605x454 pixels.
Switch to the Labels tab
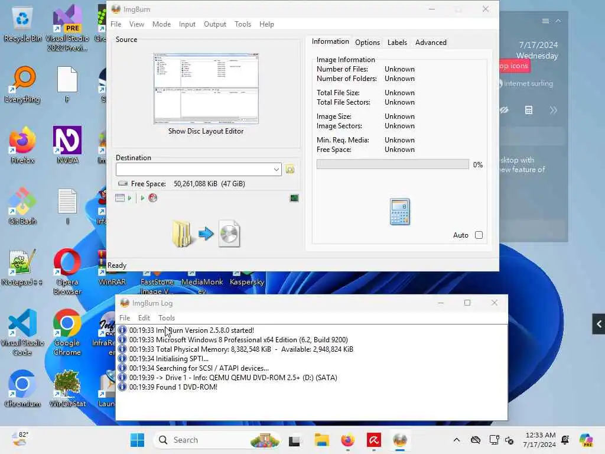point(397,43)
